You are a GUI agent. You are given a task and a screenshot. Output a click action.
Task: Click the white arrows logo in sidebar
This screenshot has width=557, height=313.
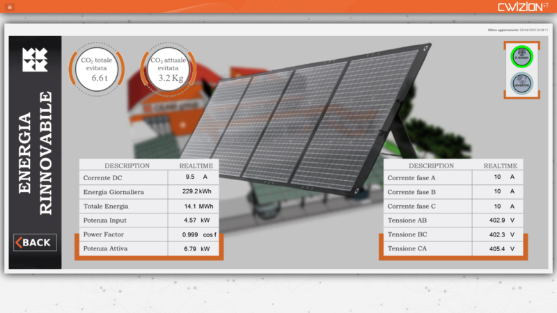tap(35, 61)
